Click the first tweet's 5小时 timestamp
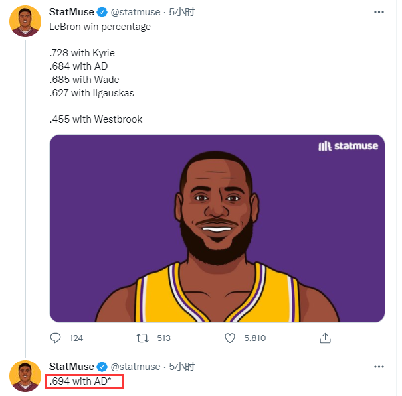Viewport: 402px width, 396px height. pyautogui.click(x=181, y=13)
